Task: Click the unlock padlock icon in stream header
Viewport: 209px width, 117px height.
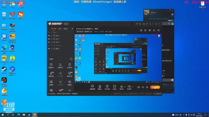Action: (x=145, y=30)
